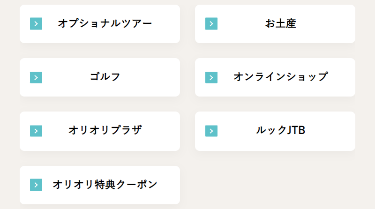Click the arrow icon beside オプショナルツアー
375x209 pixels.
[x=36, y=23]
